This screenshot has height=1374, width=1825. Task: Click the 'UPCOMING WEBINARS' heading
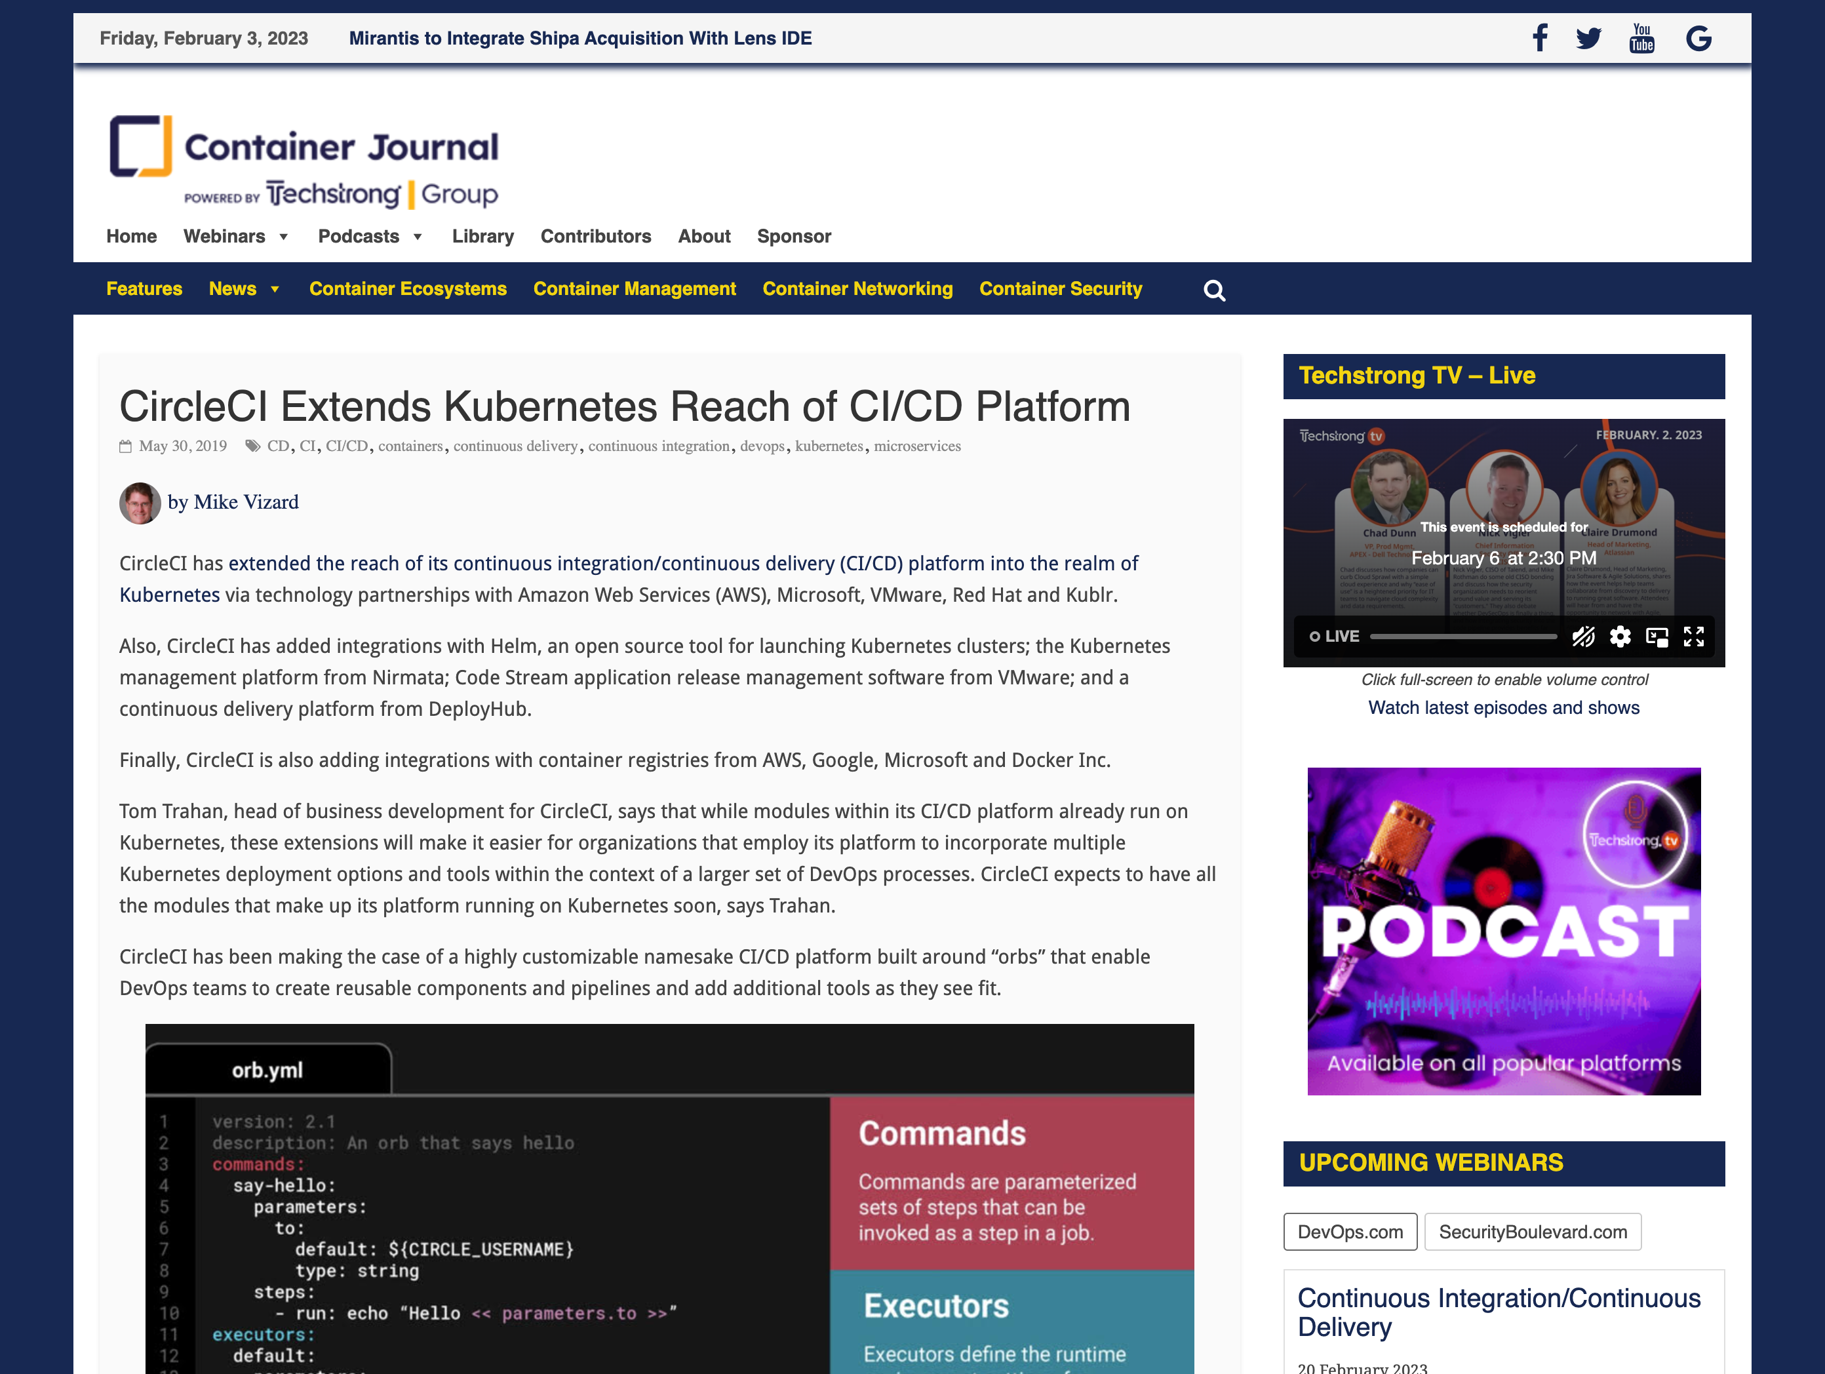[1430, 1163]
